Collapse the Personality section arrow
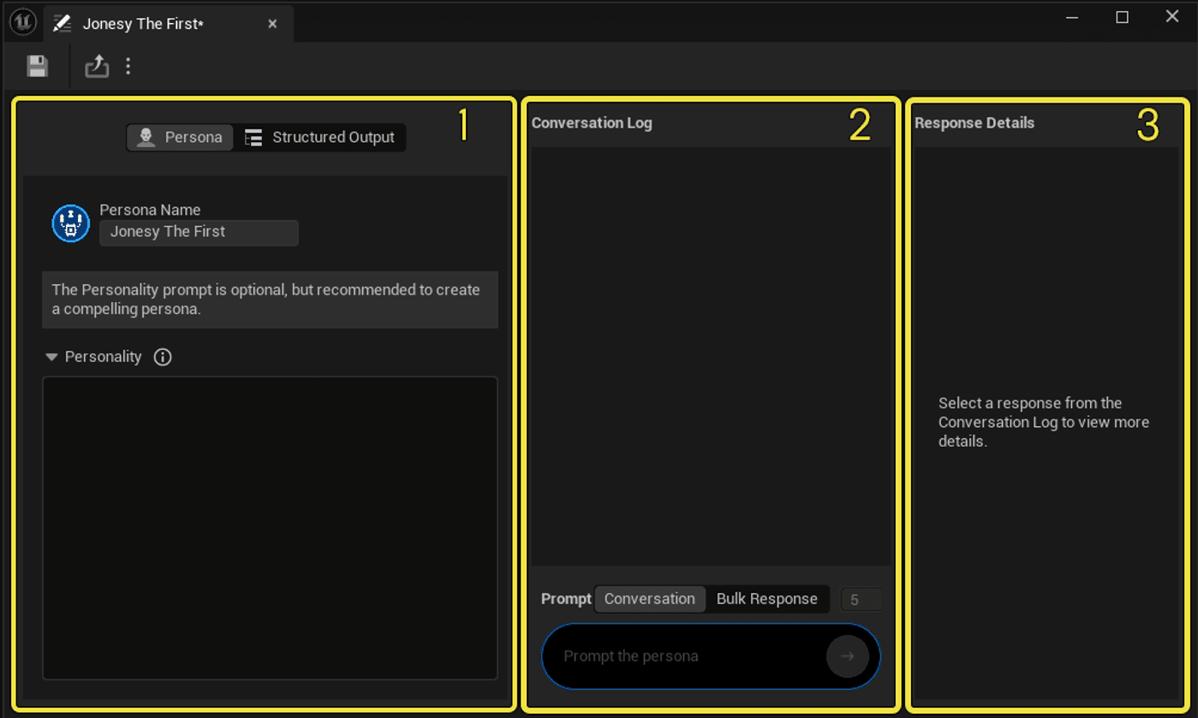This screenshot has height=718, width=1198. [51, 357]
